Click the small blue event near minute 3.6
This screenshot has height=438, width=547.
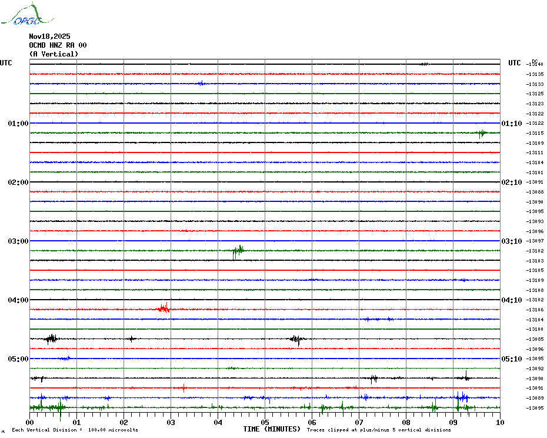[x=201, y=84]
